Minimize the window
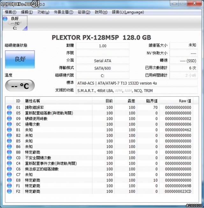 point(174,4)
